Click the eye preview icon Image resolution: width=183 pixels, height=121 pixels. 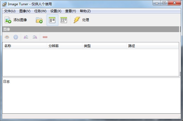tap(7, 37)
